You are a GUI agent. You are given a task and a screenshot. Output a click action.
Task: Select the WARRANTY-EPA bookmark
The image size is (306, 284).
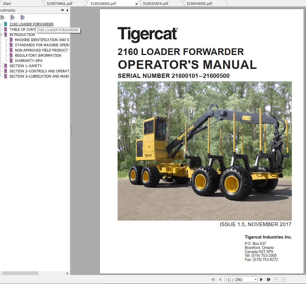[29, 61]
